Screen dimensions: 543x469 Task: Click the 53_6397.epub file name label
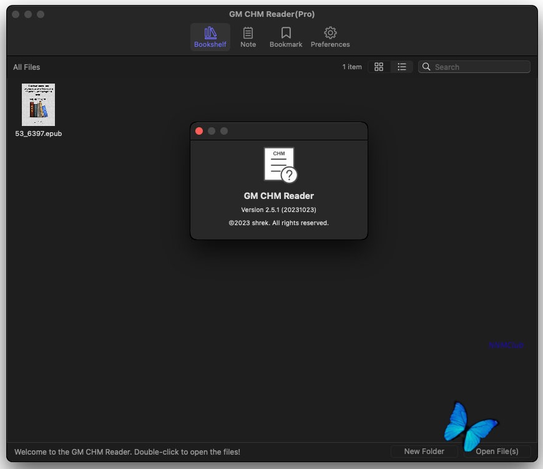point(39,133)
